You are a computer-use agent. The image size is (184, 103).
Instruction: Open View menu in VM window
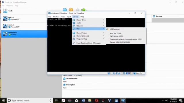point(63,17)
